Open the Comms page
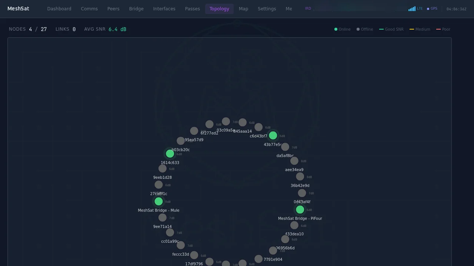This screenshot has height=266, width=474. [89, 8]
